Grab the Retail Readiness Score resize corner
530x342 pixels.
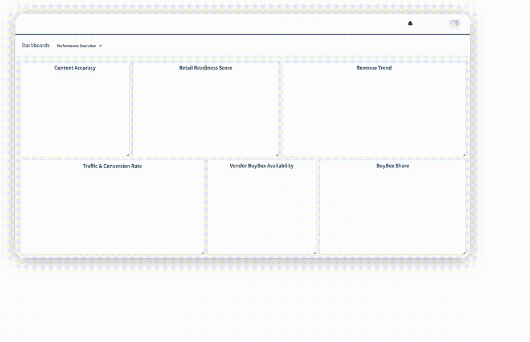pyautogui.click(x=277, y=154)
